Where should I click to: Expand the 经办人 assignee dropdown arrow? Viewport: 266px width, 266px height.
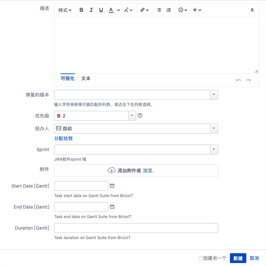pos(214,129)
